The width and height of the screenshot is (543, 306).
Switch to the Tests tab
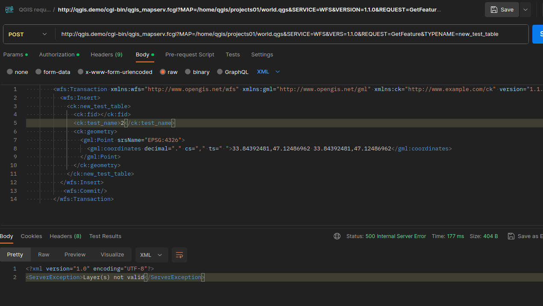click(233, 54)
